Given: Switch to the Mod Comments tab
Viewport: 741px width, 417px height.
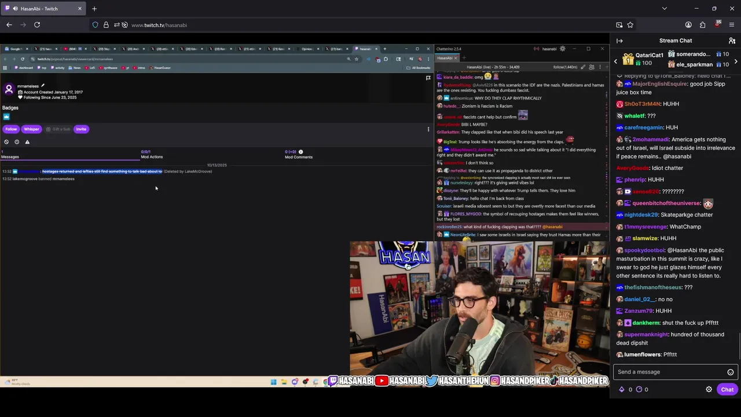Looking at the screenshot, I should (299, 155).
